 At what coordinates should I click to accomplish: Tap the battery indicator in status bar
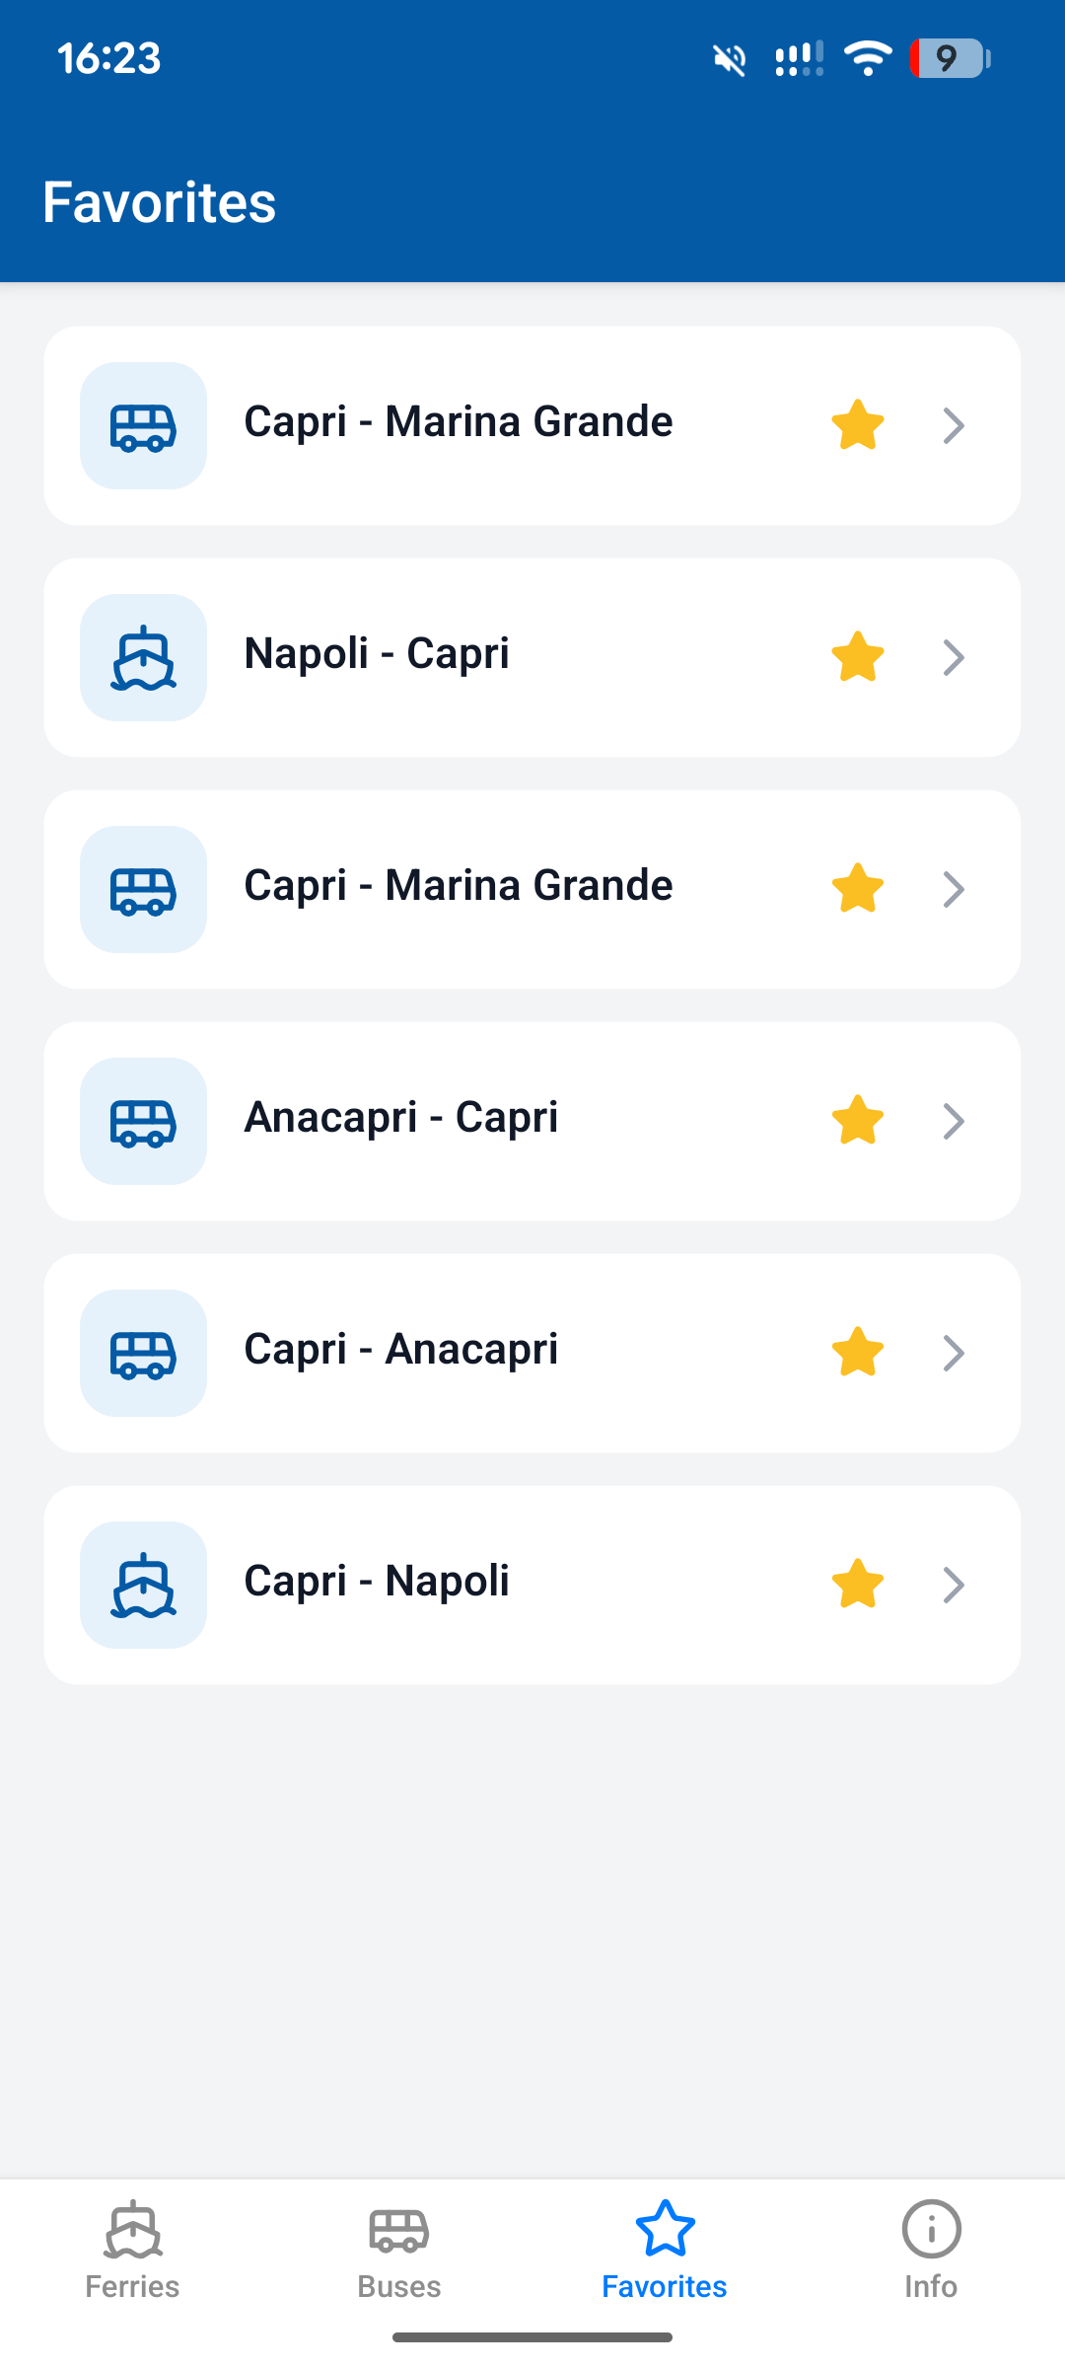tap(951, 58)
